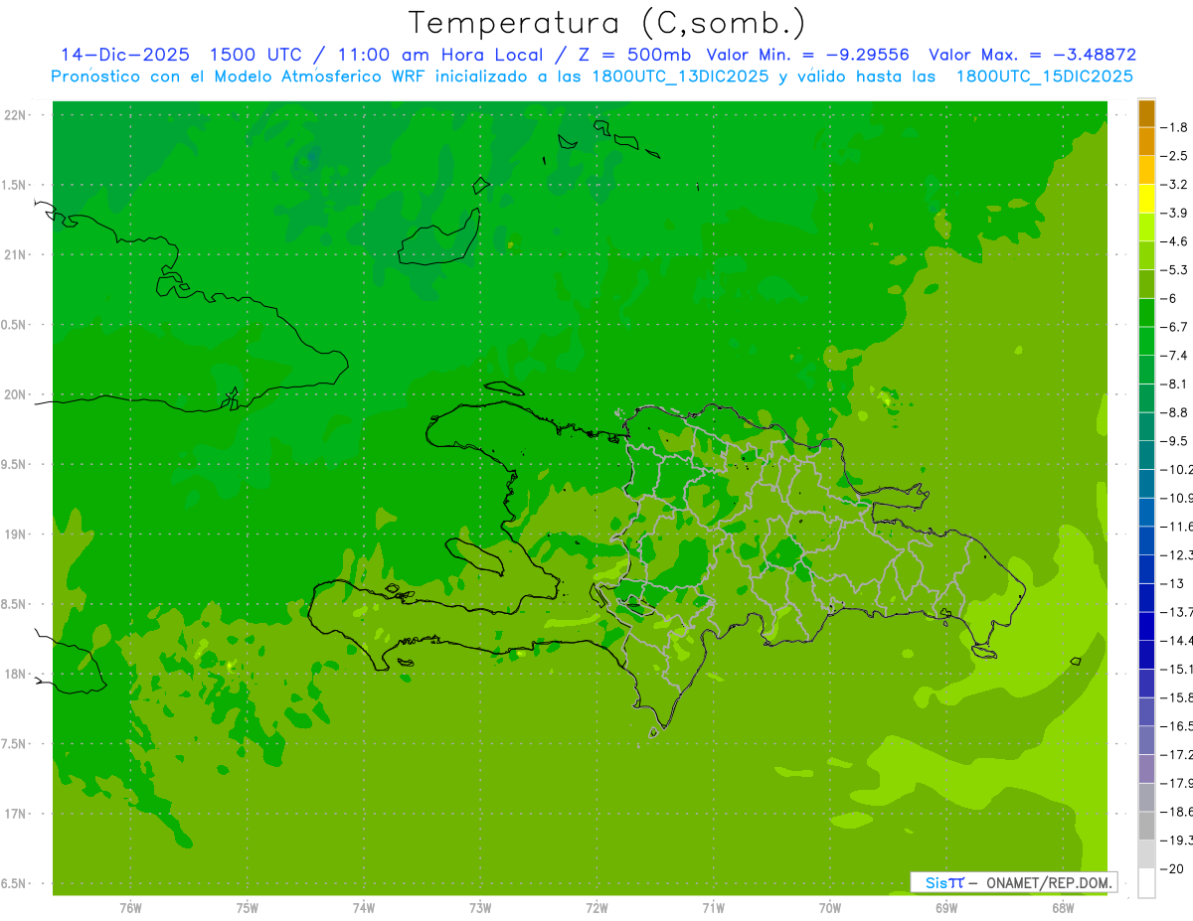Click the "74W" longitude label
1193x921 pixels.
pyautogui.click(x=364, y=908)
